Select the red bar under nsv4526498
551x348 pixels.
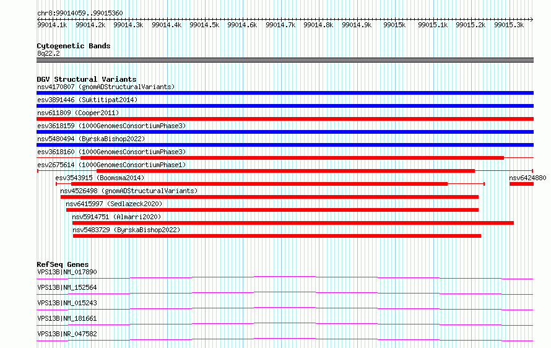pyautogui.click(x=269, y=197)
